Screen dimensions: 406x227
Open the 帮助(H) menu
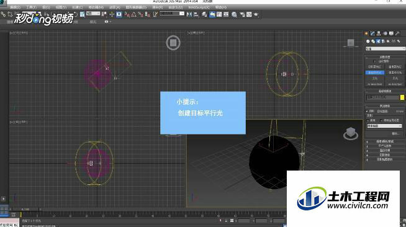[x=221, y=7]
